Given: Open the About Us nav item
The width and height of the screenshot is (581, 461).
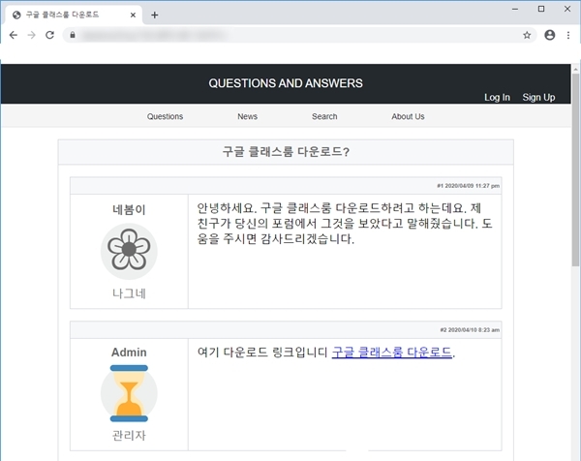Looking at the screenshot, I should tap(408, 117).
